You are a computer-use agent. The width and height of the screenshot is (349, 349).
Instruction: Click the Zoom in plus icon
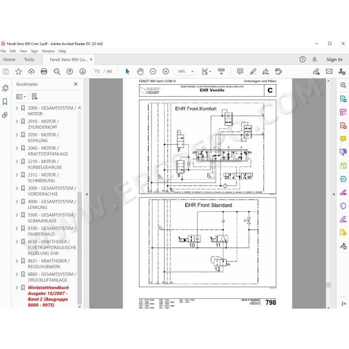click(x=166, y=71)
